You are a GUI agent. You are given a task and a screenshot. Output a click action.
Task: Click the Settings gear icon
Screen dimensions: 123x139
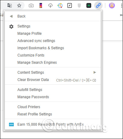[11, 27]
